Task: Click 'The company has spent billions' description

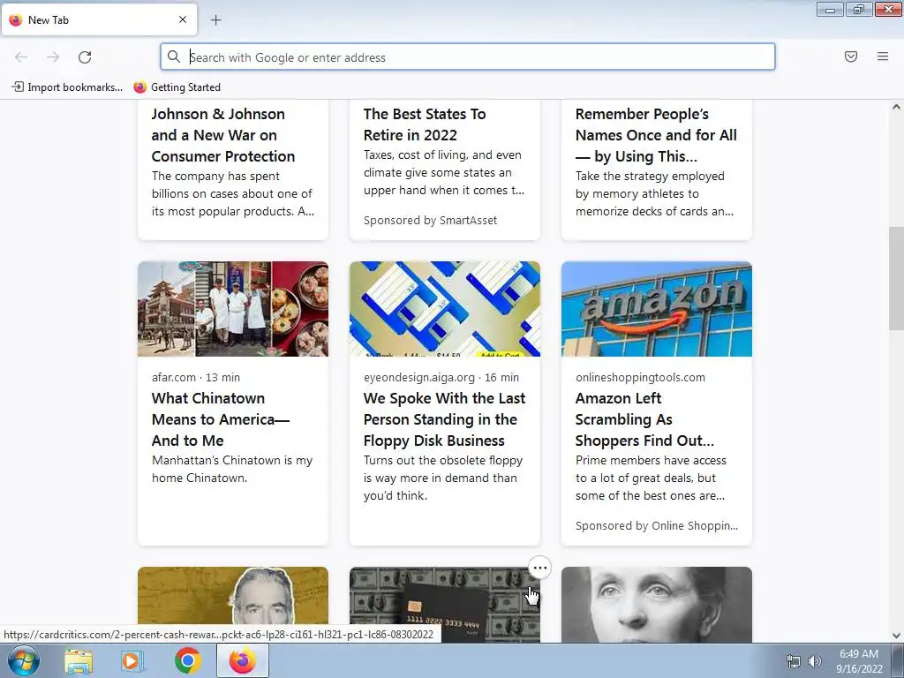Action: [232, 193]
